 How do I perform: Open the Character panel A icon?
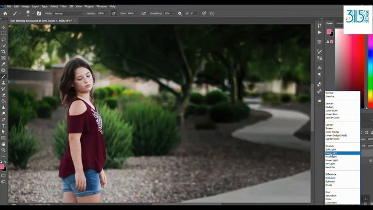[x=319, y=68]
